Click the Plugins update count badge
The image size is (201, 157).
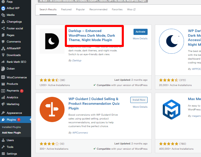(x=19, y=120)
